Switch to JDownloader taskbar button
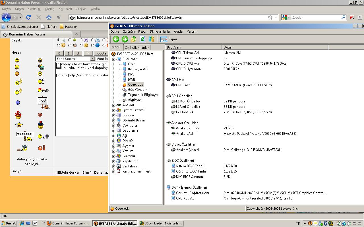 coord(161,223)
